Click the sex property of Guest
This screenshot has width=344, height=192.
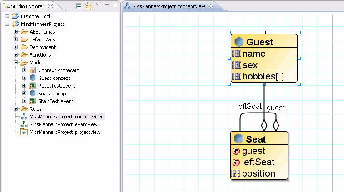pos(264,65)
